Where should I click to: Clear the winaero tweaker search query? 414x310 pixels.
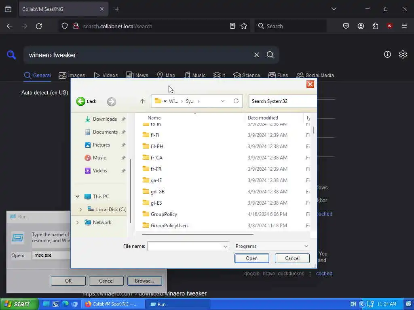point(256,55)
